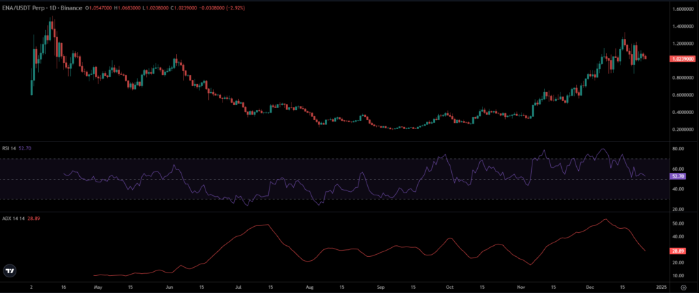699x293 pixels.
Task: Click the 50.00 ADX axis label
Action: [678, 223]
